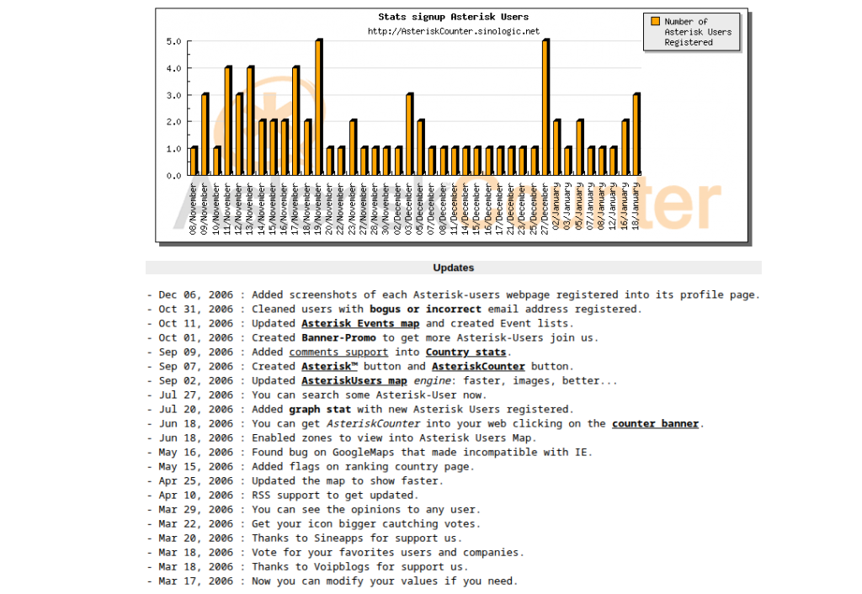
Task: Click the orange legend swatch in the chart
Action: (x=653, y=22)
